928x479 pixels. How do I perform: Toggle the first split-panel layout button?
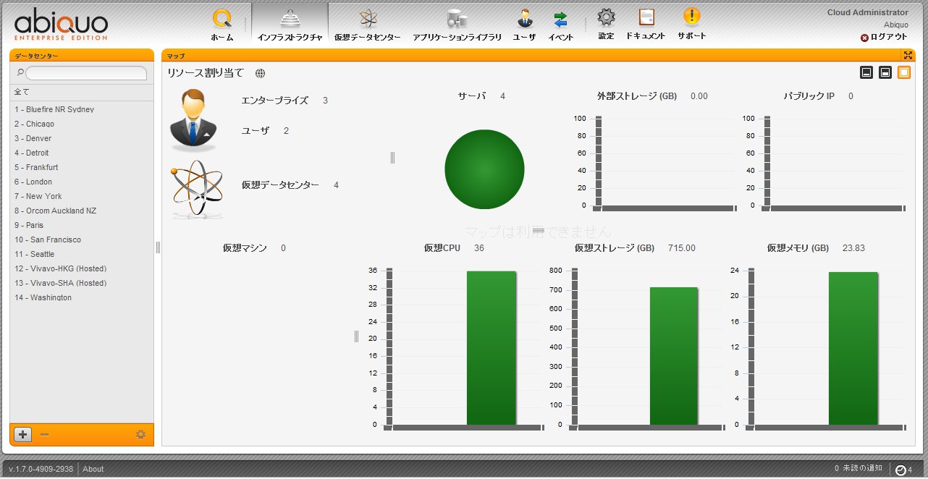[x=866, y=72]
